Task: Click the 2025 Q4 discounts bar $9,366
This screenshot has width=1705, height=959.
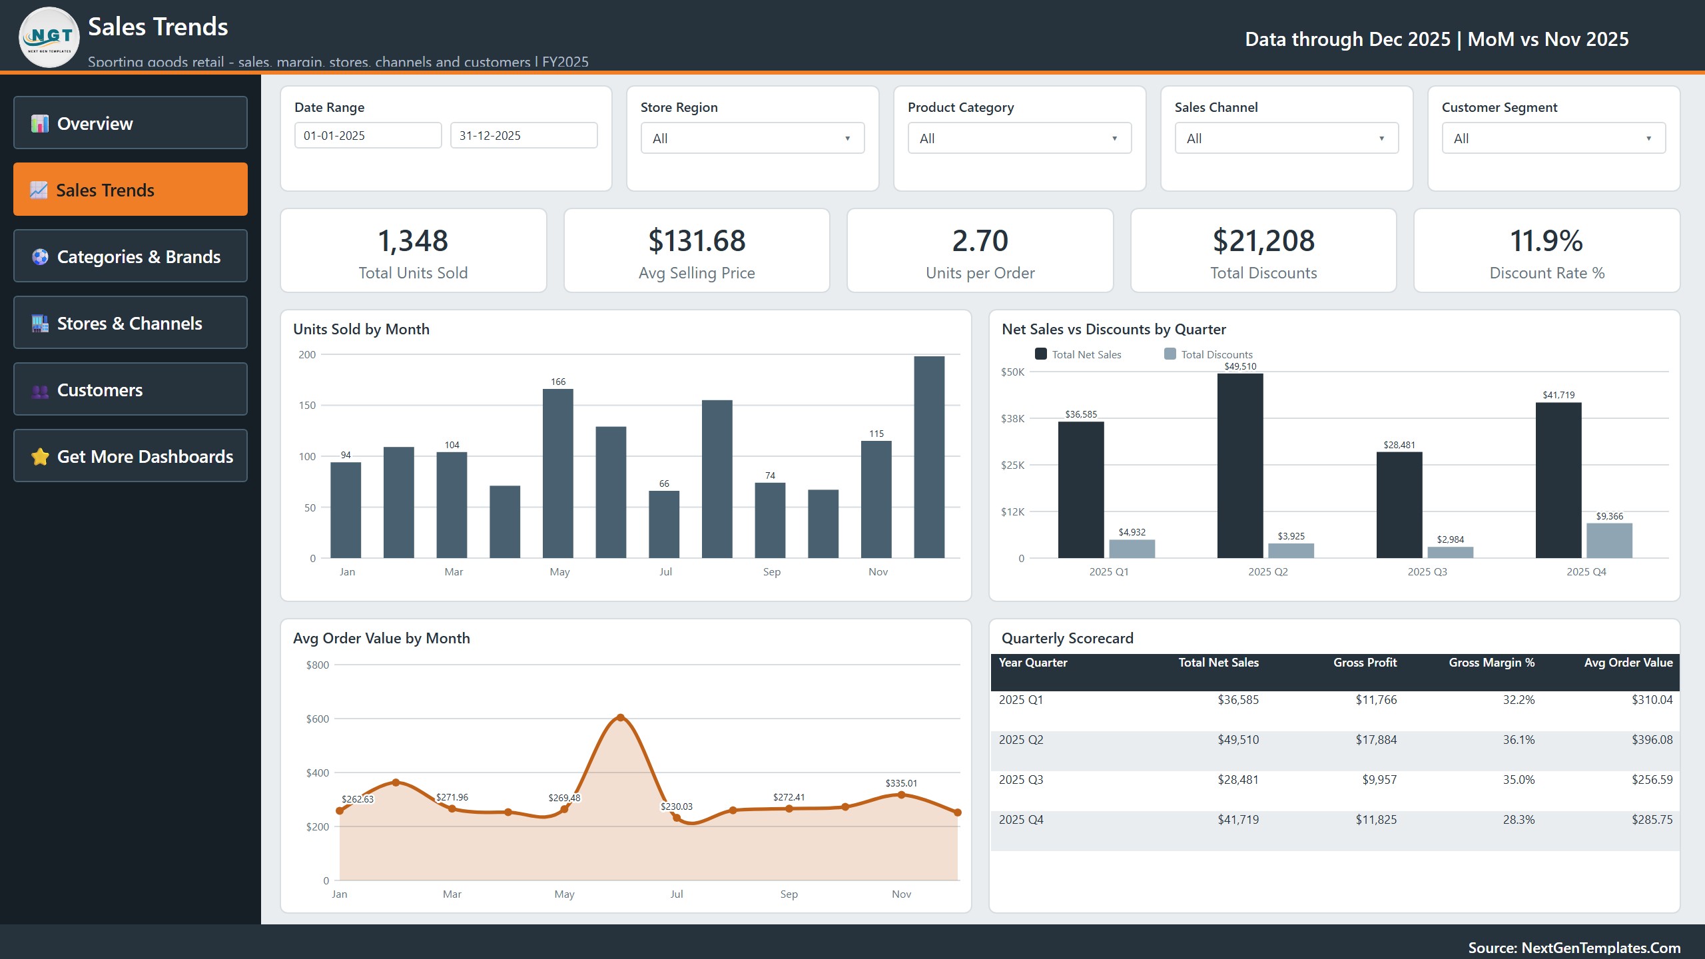Action: click(x=1610, y=541)
